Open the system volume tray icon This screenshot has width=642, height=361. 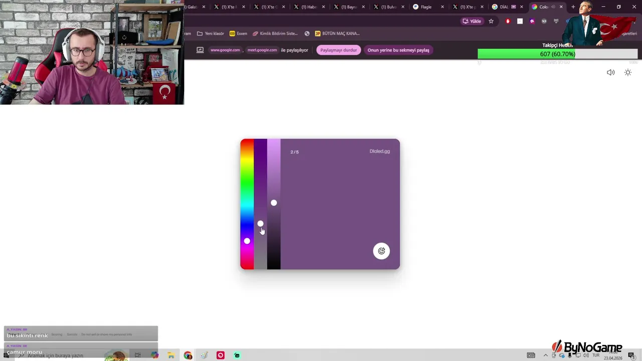(586, 355)
